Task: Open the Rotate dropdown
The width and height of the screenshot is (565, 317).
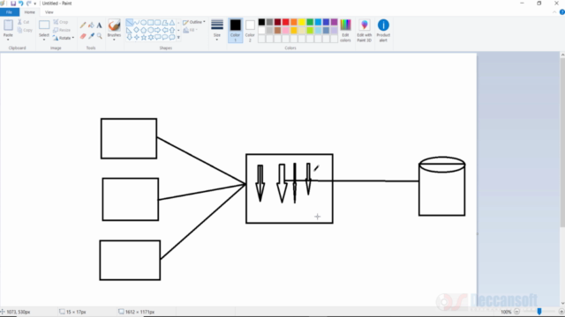Action: coord(64,38)
